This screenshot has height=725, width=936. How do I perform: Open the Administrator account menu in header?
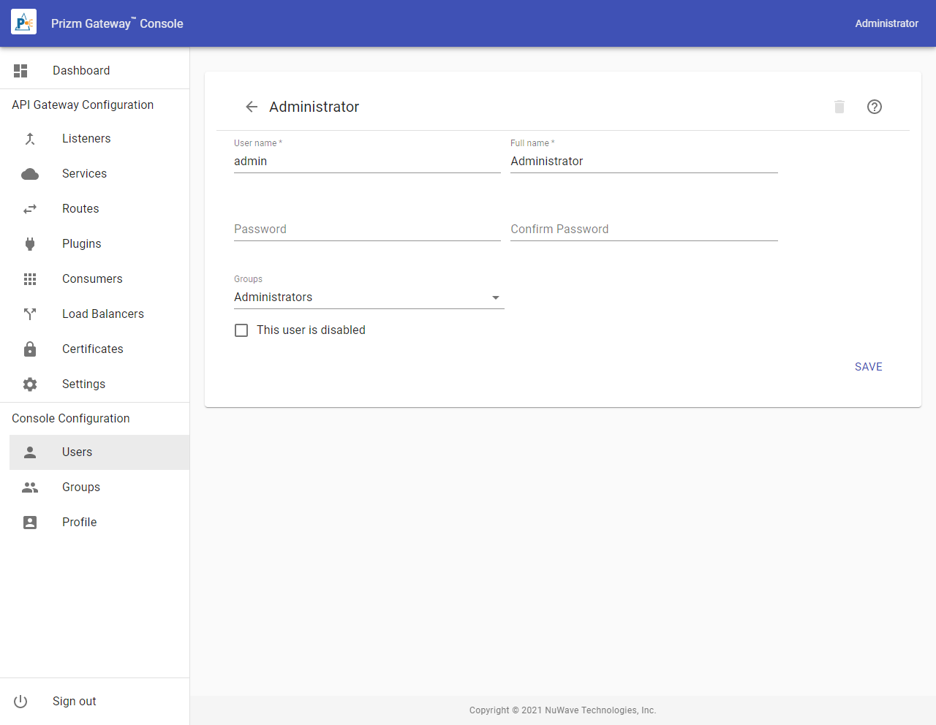886,23
